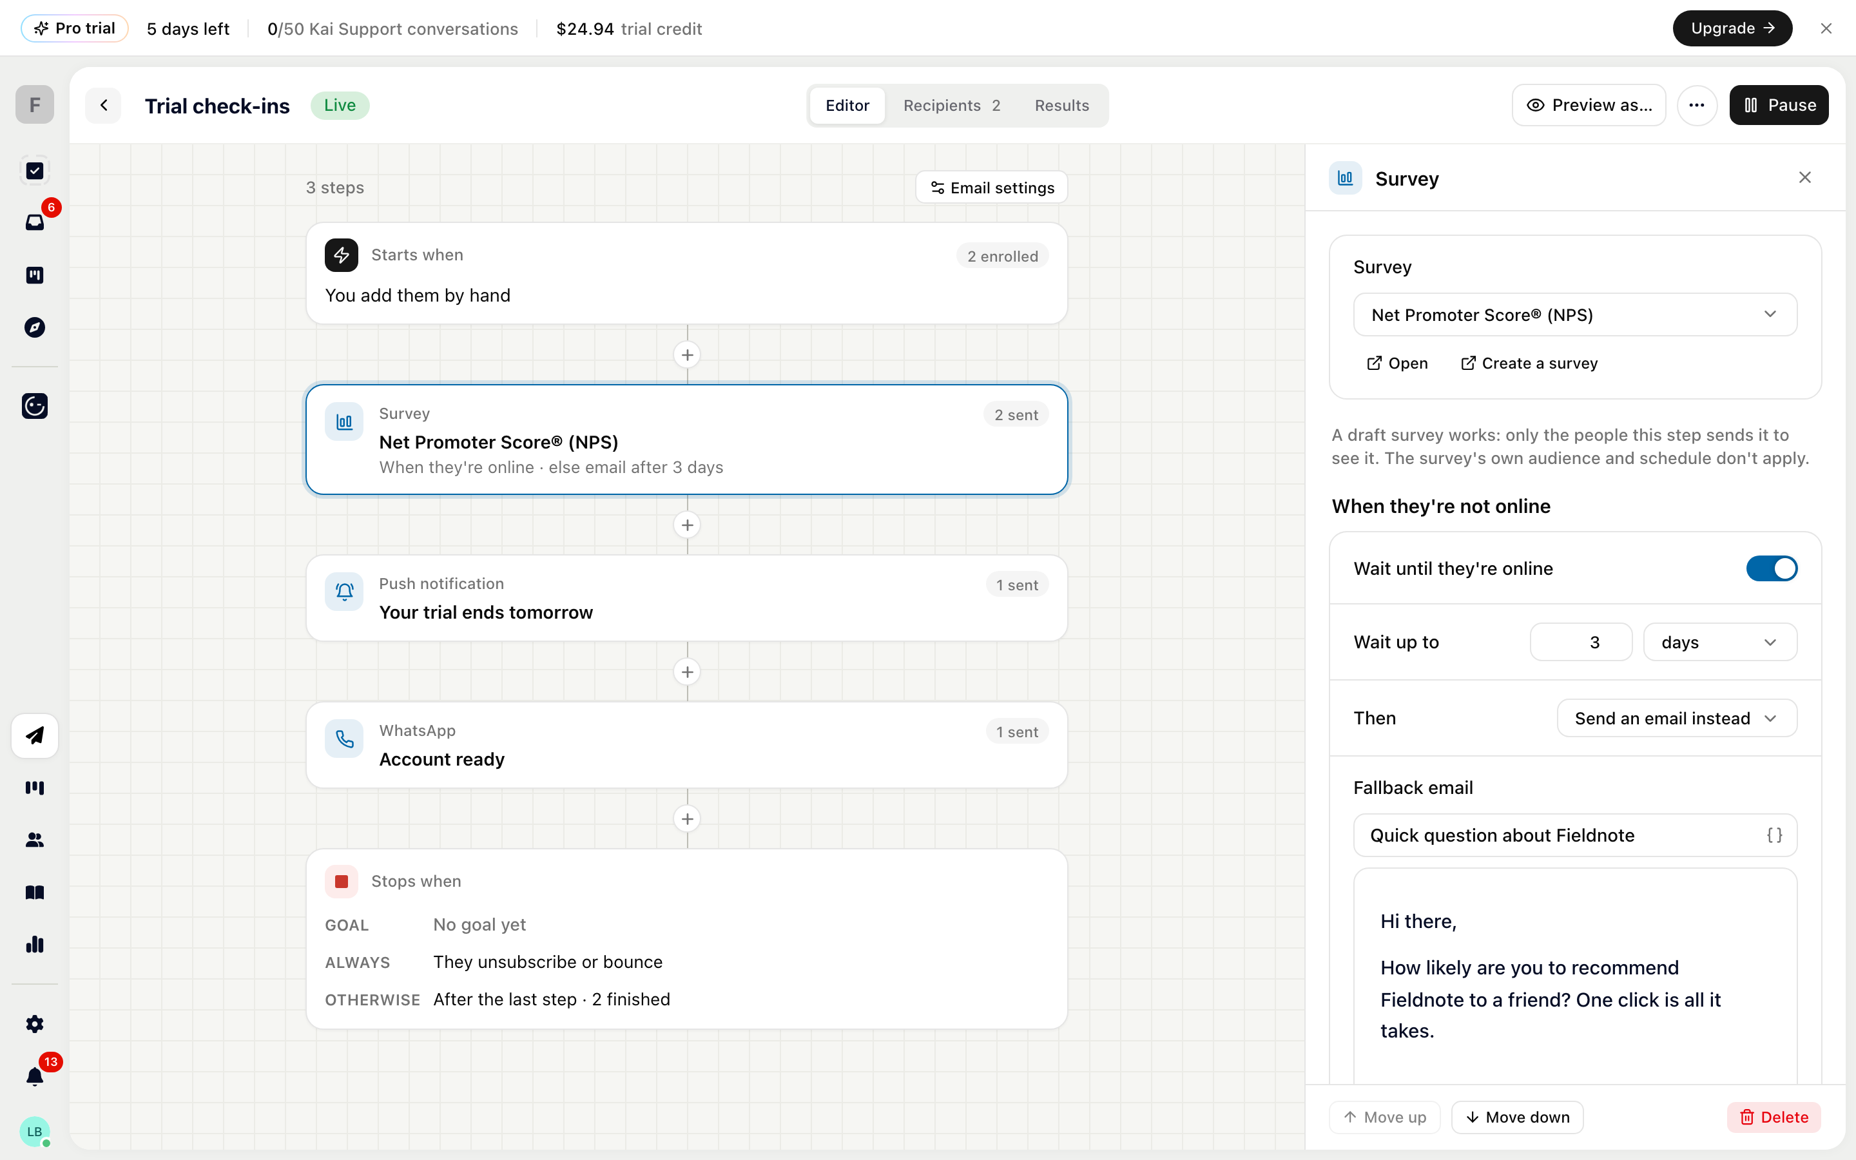Open the Net Promoter Score survey dropdown
1856x1160 pixels.
pos(1574,314)
